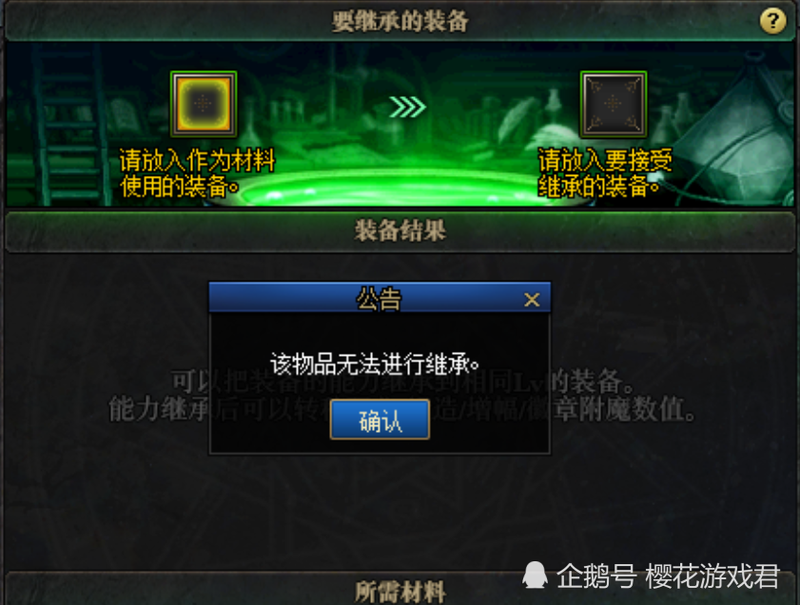Select the 装备结果 section header
The height and width of the screenshot is (605, 800).
click(400, 231)
